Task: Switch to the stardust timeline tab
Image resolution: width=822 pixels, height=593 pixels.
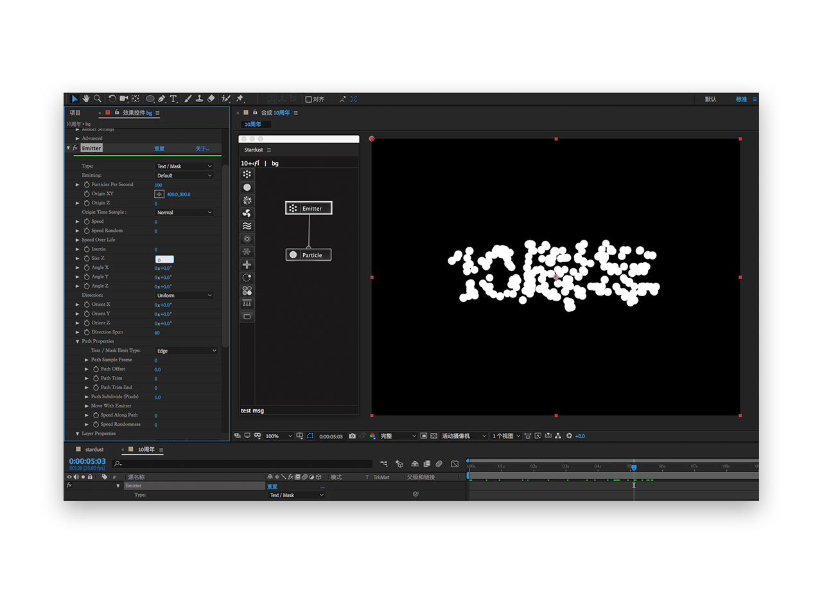Action: [x=94, y=449]
